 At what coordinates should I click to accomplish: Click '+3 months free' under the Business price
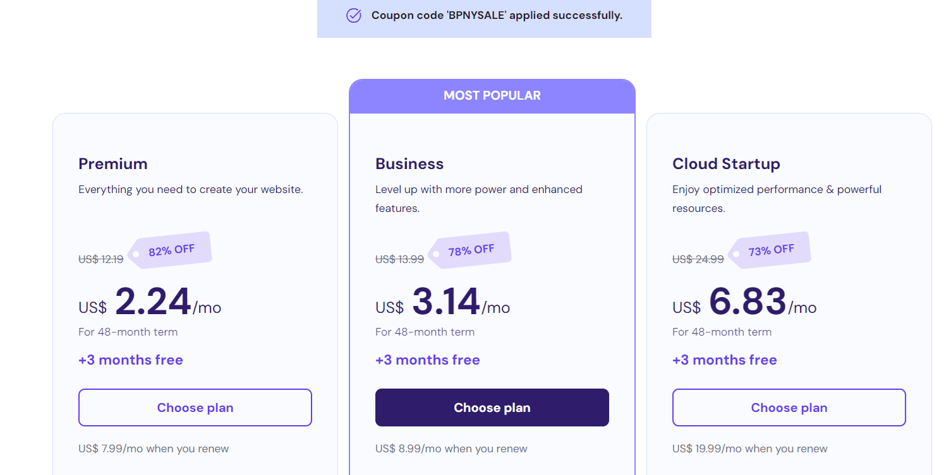[427, 360]
